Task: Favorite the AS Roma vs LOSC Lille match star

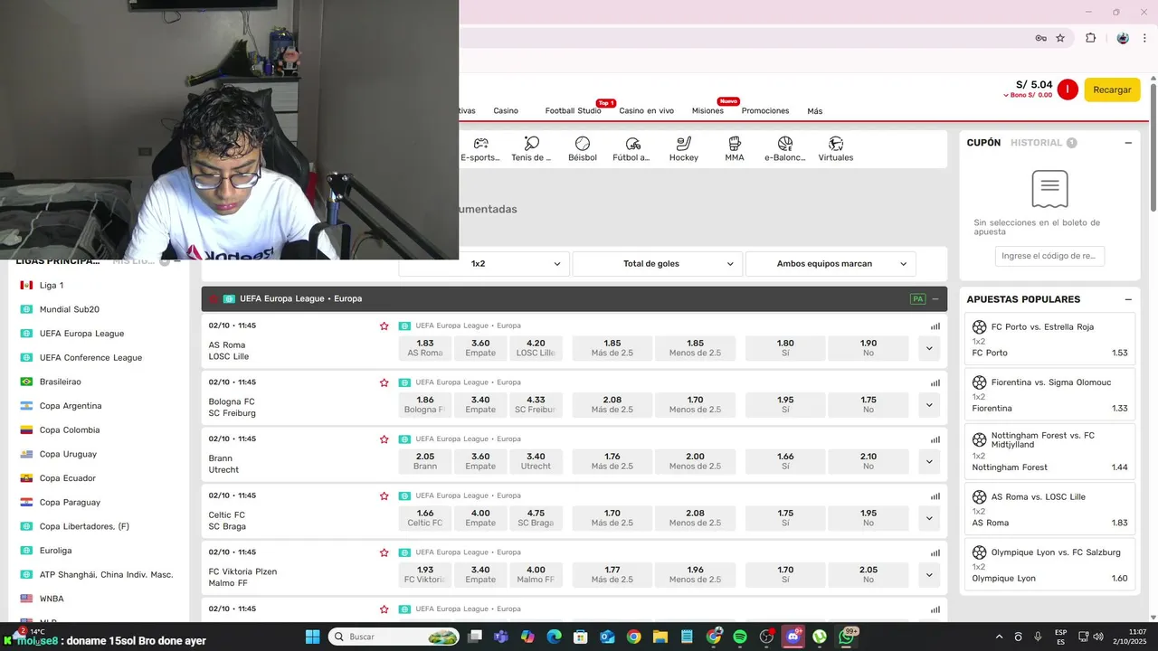Action: (384, 325)
